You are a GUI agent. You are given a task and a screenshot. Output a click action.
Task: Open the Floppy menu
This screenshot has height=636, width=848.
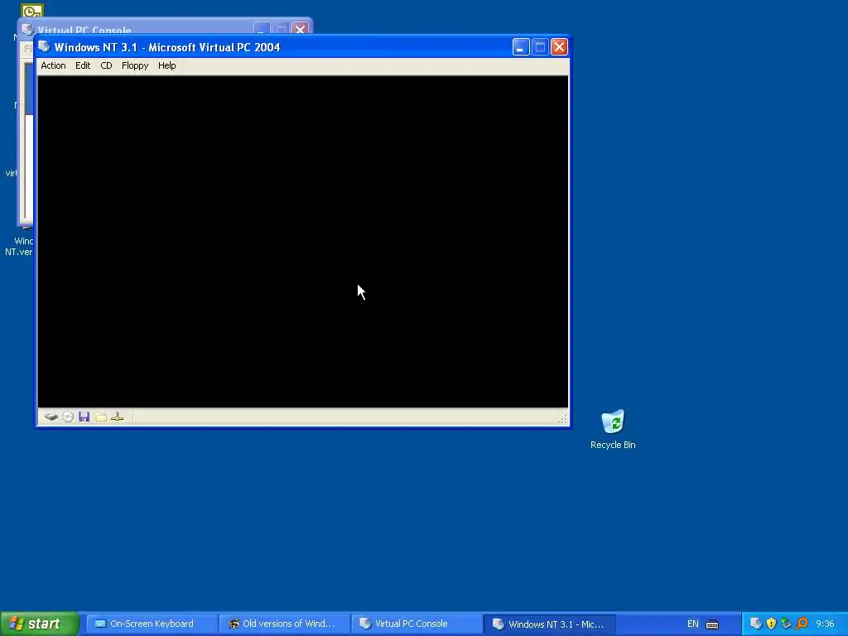[135, 65]
